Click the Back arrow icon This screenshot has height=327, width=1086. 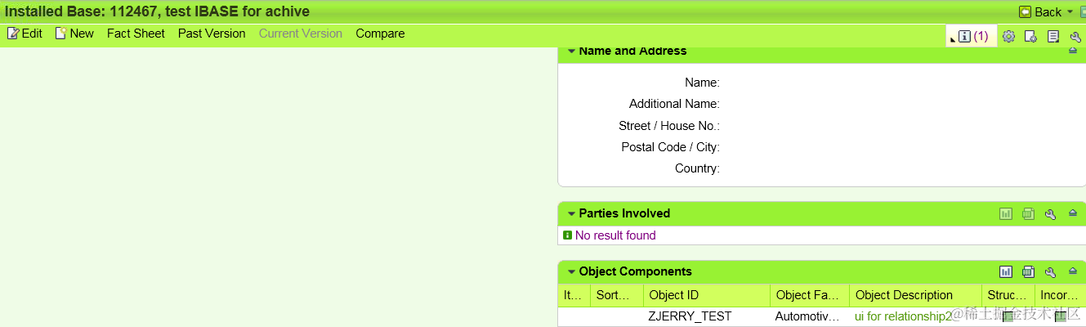(1025, 11)
